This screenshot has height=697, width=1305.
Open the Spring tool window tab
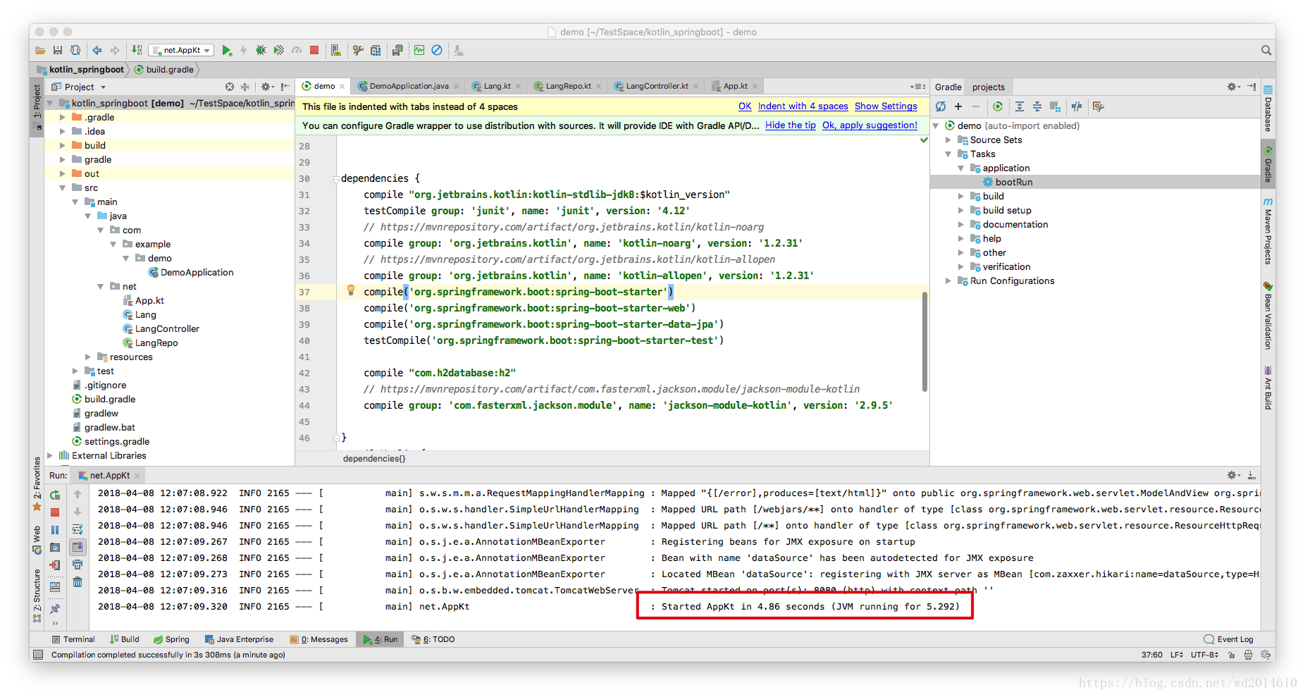point(171,640)
